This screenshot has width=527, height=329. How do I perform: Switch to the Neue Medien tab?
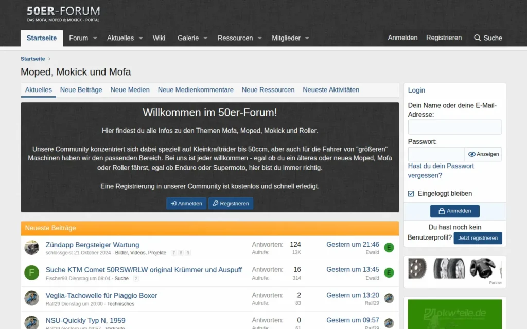pos(130,90)
